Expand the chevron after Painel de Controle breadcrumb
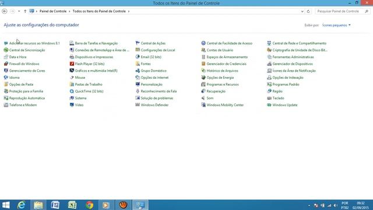This screenshot has height=210, width=373. [x=69, y=11]
